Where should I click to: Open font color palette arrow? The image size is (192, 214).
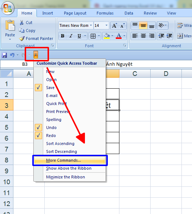pos(124,36)
